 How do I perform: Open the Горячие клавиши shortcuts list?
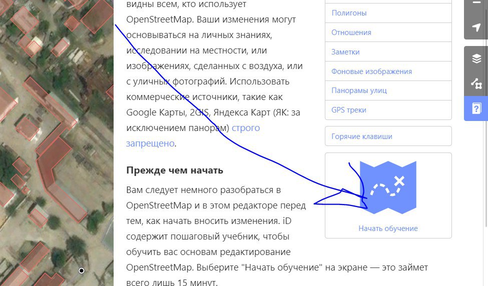click(388, 136)
